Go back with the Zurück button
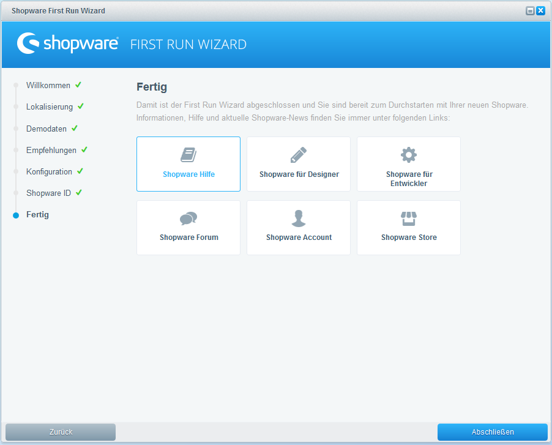This screenshot has width=552, height=445. pyautogui.click(x=61, y=432)
